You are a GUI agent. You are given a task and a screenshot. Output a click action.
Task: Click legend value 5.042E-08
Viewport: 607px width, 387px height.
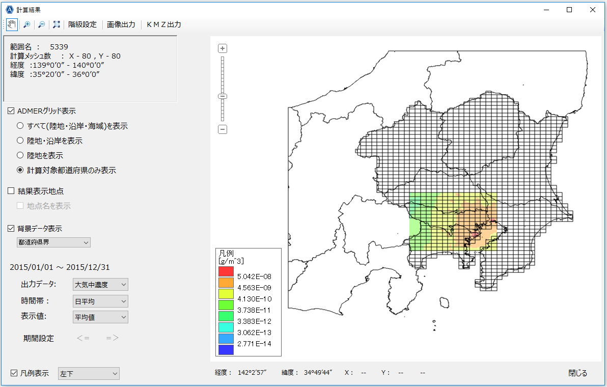coord(254,277)
